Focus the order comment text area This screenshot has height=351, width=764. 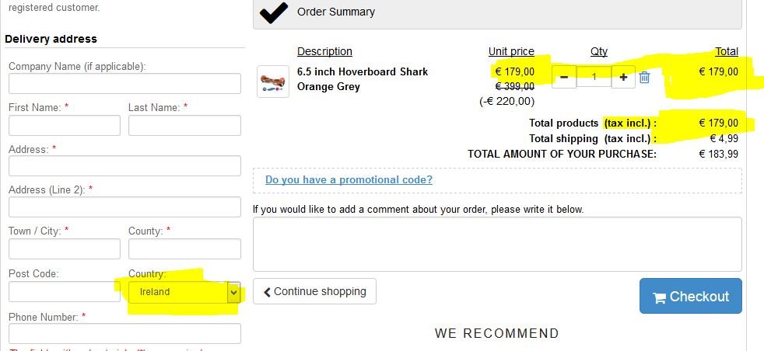click(497, 244)
